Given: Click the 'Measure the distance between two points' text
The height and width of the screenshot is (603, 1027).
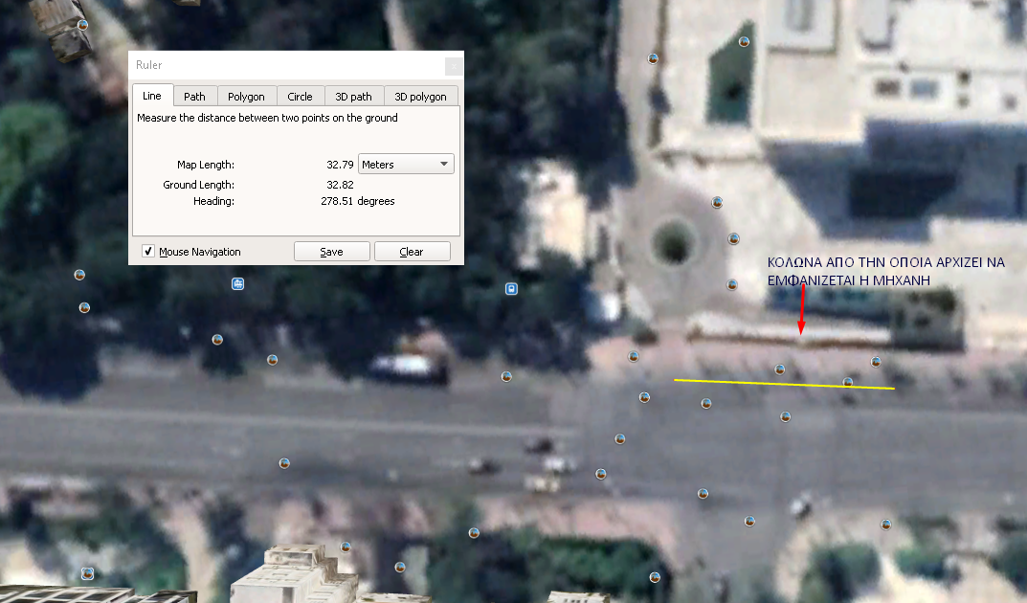Looking at the screenshot, I should point(267,118).
